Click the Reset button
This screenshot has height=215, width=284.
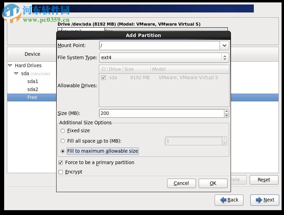[264, 180]
